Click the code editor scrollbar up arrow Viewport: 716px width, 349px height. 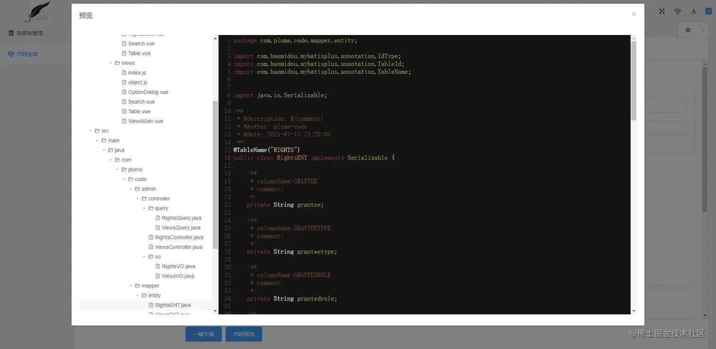[x=634, y=38]
